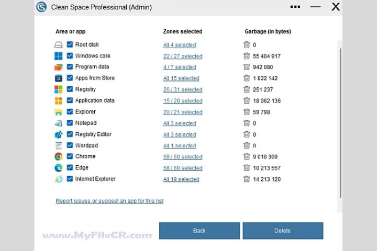Open Registry Editor 'All 3 selected' link

tap(180, 135)
